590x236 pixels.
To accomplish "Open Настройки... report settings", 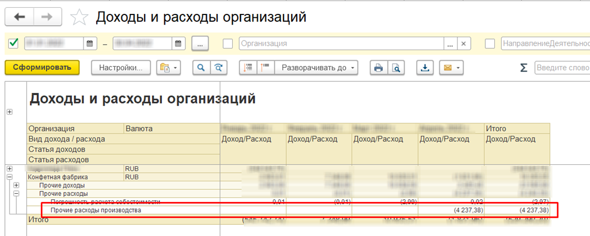I will 121,67.
